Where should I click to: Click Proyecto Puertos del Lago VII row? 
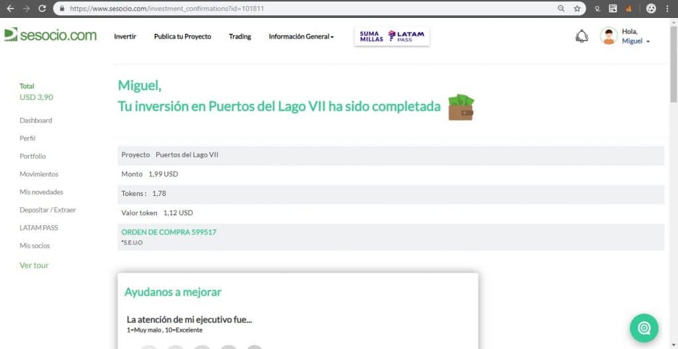391,155
